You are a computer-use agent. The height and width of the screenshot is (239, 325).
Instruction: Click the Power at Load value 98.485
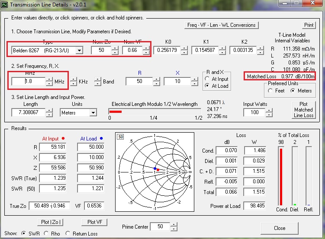pos(254,206)
